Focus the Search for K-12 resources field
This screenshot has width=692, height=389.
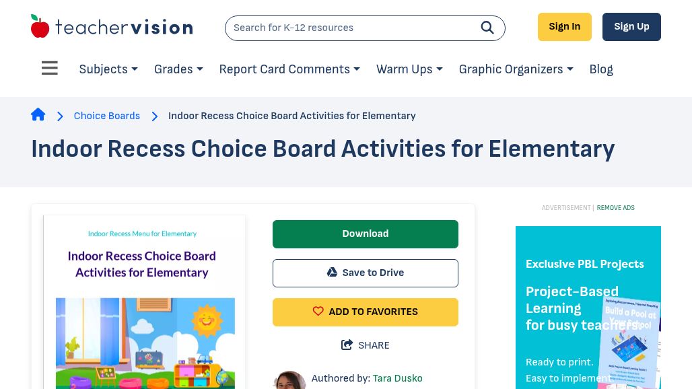[353, 28]
